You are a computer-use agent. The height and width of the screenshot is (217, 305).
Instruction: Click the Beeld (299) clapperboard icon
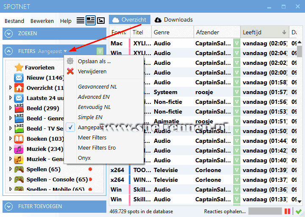click(x=19, y=108)
